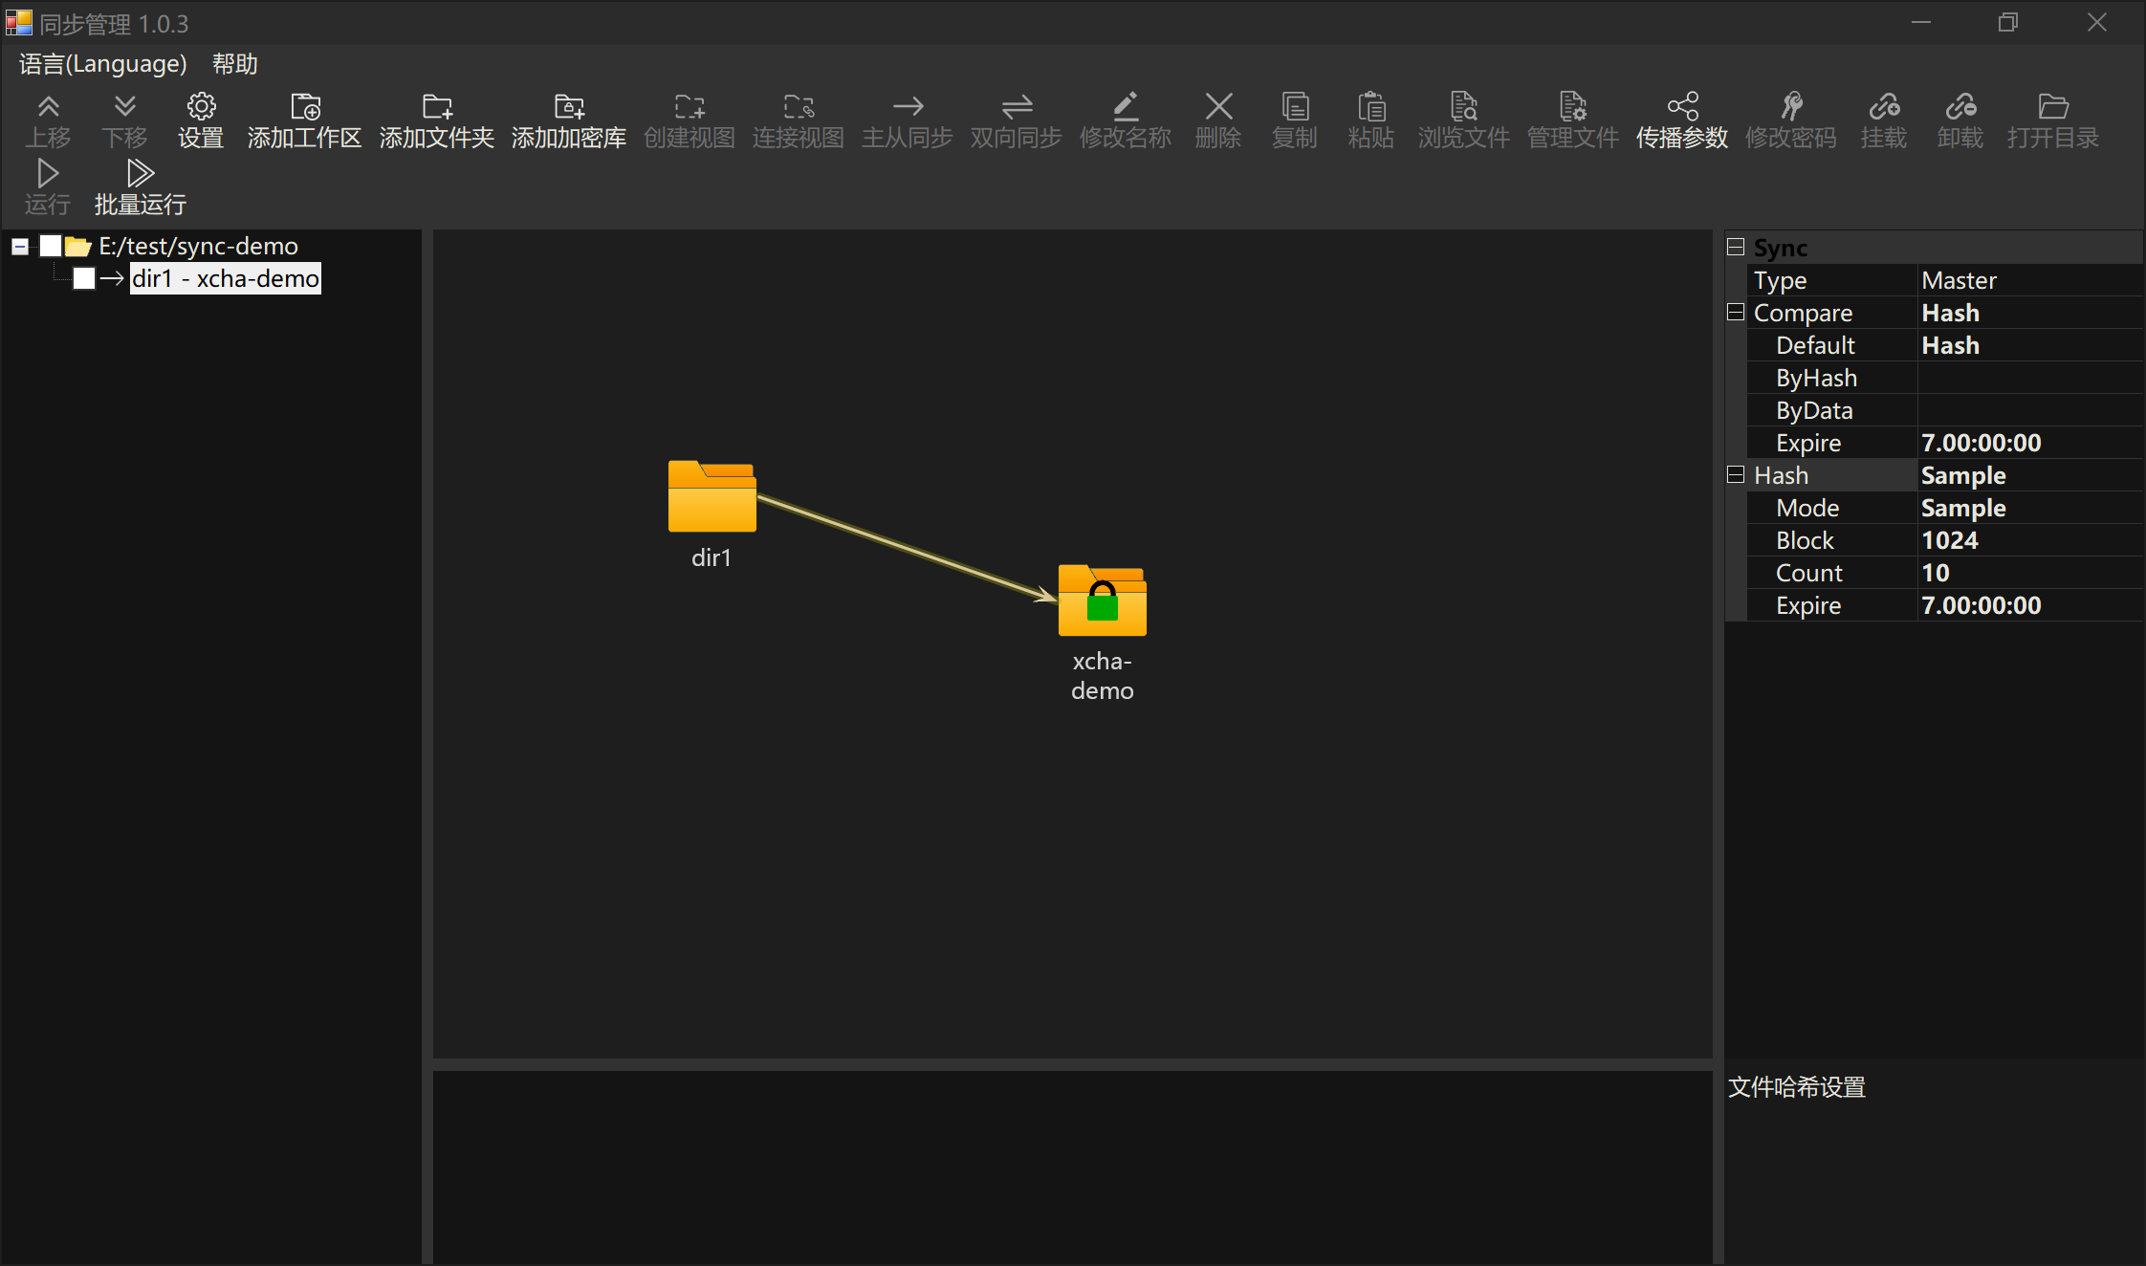Collapse the Hash property section

coord(1736,475)
